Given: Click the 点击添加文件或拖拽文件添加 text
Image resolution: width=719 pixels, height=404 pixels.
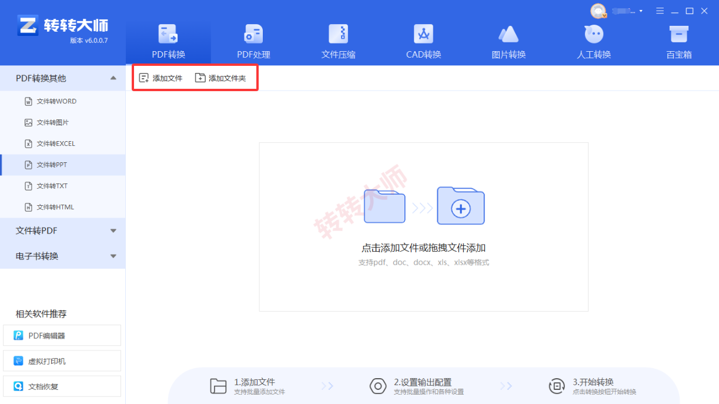Looking at the screenshot, I should click(x=423, y=248).
